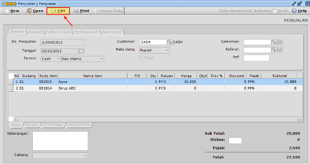310x164 pixels.
Task: Click the Edit toolbar button
Action: tap(58, 11)
